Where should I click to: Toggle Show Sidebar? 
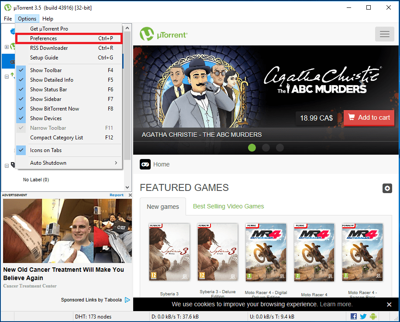coord(69,99)
